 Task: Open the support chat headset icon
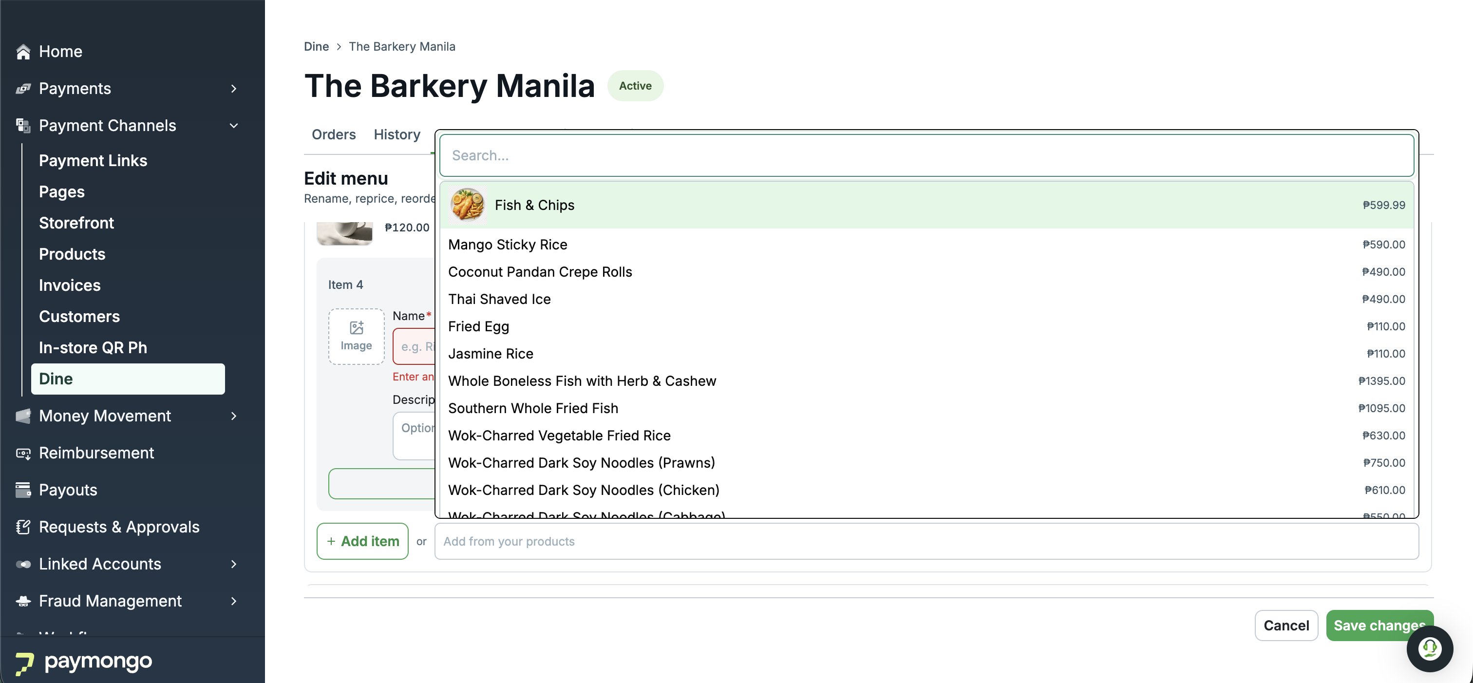pos(1430,649)
